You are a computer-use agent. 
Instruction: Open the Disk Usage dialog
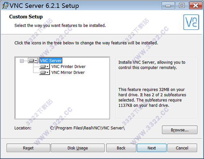(78, 148)
